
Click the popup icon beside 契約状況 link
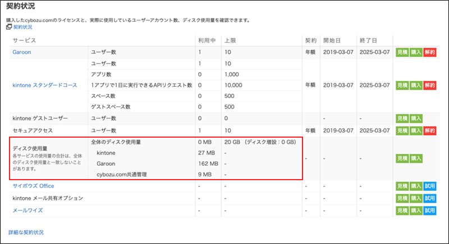(9, 27)
